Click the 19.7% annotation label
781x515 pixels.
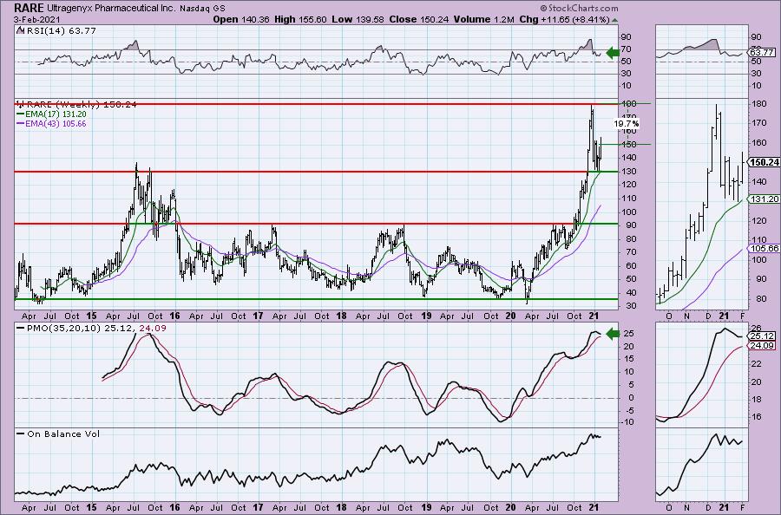(x=627, y=123)
